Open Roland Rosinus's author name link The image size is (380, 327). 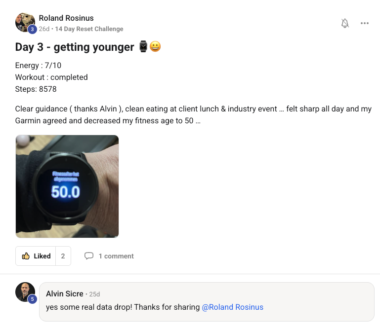pos(66,18)
